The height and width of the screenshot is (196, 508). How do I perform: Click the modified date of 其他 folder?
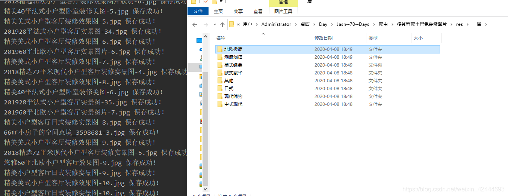click(x=333, y=80)
